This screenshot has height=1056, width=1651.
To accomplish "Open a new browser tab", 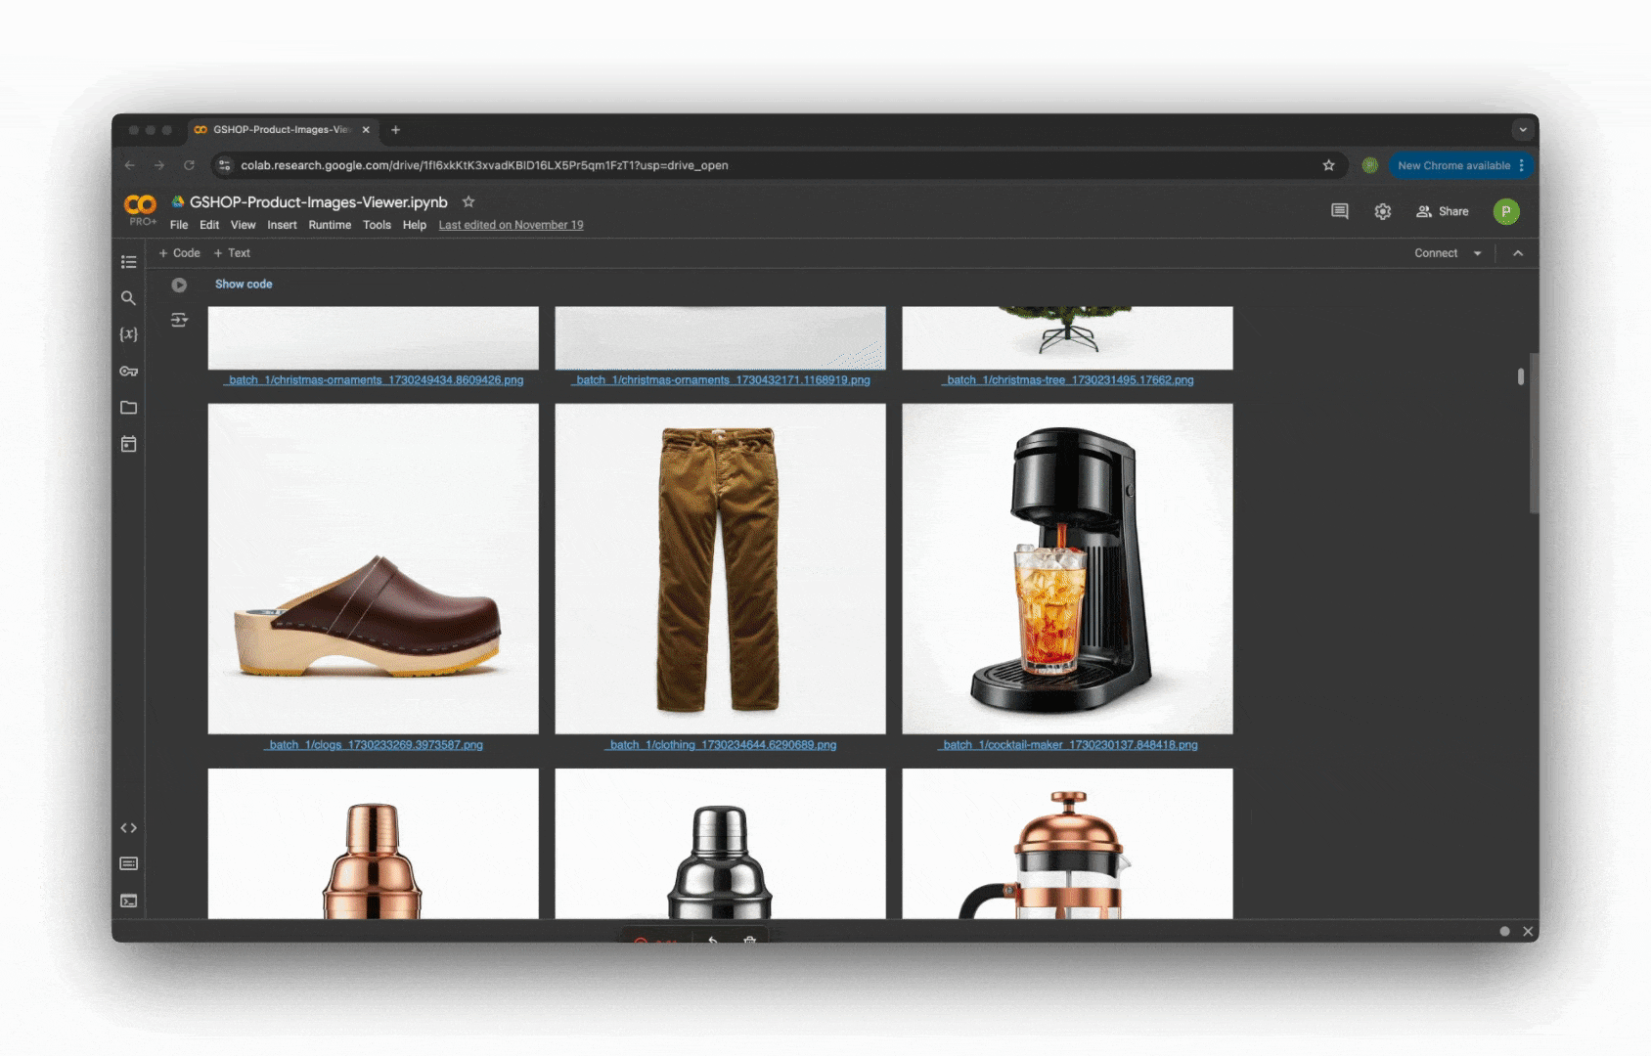I will point(395,130).
